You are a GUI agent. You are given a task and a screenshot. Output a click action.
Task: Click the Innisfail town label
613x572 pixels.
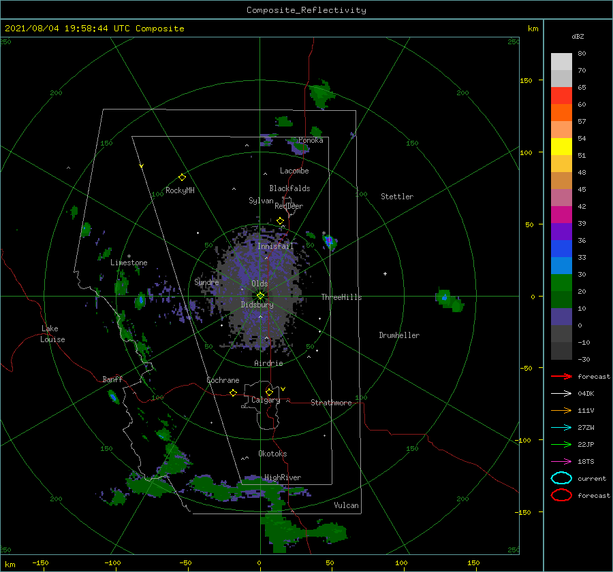point(275,246)
